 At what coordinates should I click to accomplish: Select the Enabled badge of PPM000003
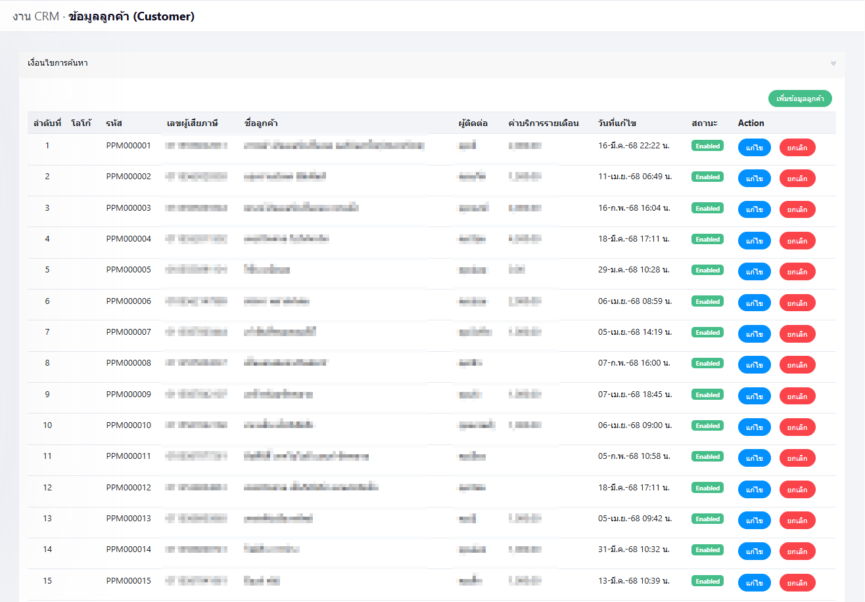707,208
